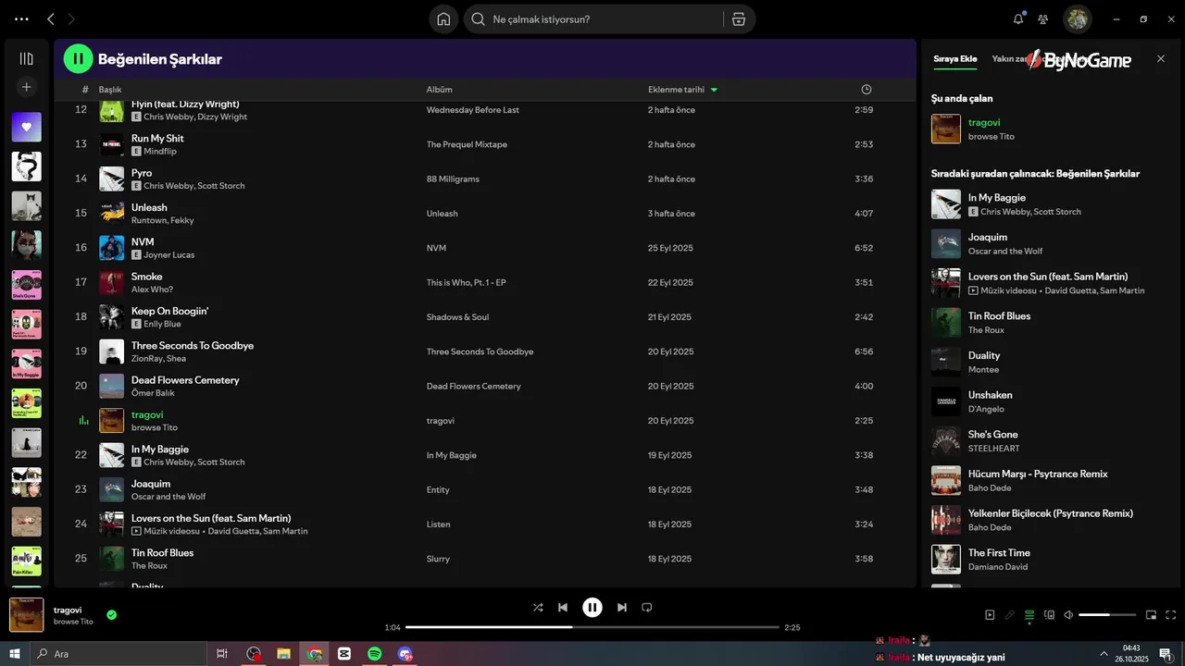The width and height of the screenshot is (1185, 666).
Task: Go forward with the right arrow
Action: (71, 18)
